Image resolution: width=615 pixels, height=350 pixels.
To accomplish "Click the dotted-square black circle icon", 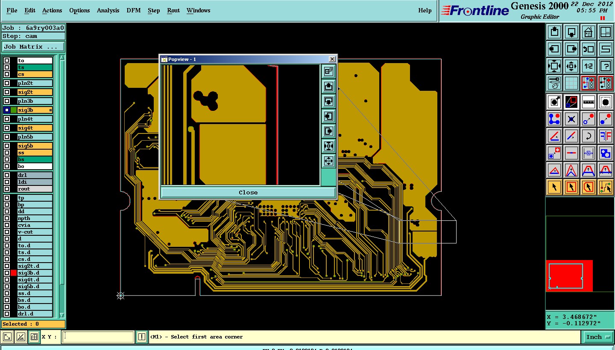I will pyautogui.click(x=606, y=101).
